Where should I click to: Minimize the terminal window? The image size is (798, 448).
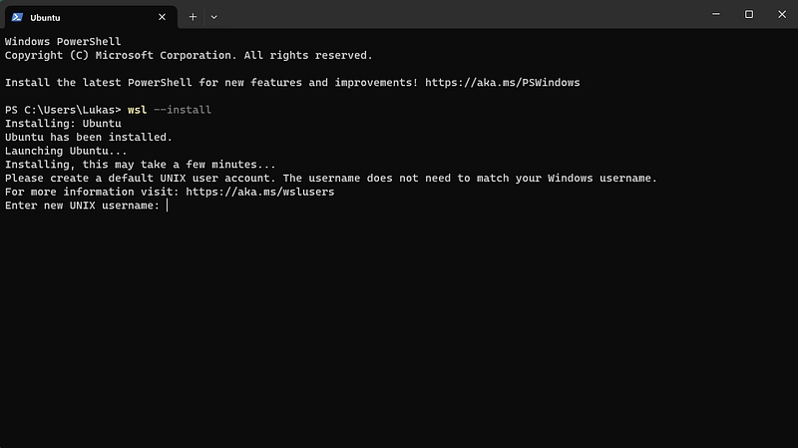(x=716, y=14)
